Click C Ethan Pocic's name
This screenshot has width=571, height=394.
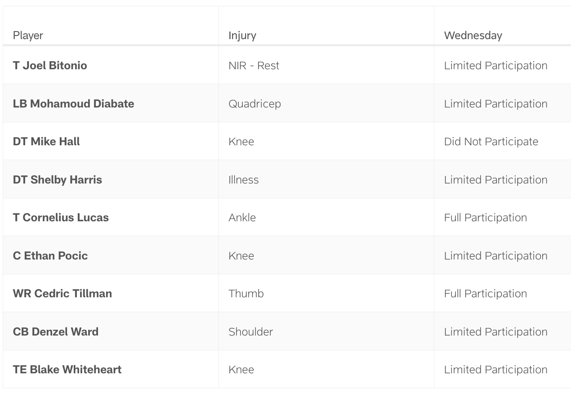[x=50, y=256]
